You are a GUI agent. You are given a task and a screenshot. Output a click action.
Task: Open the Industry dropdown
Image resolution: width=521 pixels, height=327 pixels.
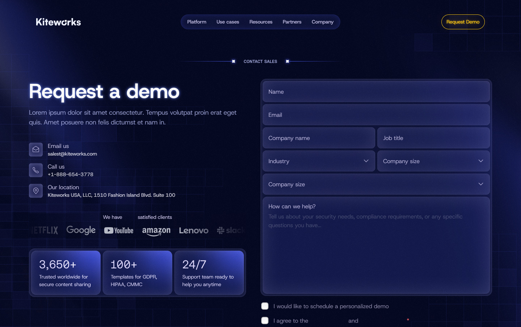coord(318,161)
